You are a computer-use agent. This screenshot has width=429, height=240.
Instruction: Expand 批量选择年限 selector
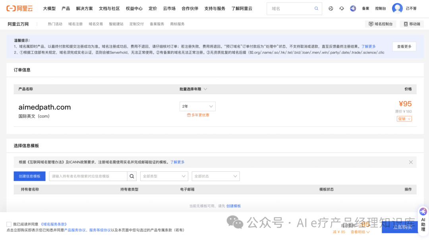click(193, 89)
